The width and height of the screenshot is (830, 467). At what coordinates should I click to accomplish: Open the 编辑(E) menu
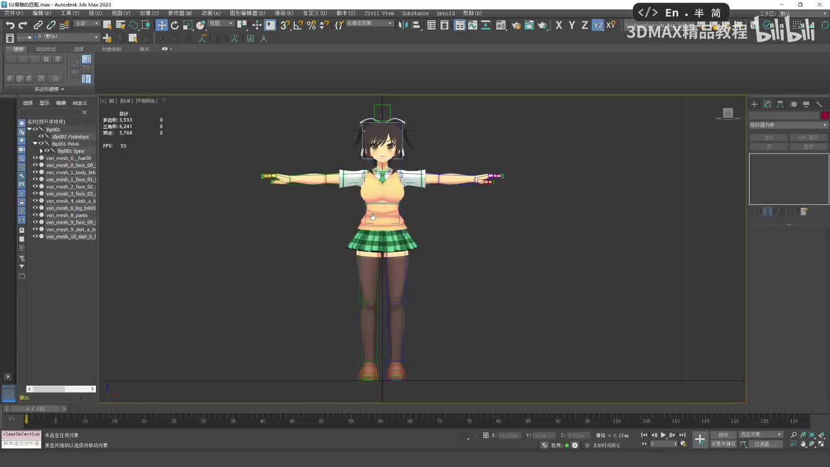pyautogui.click(x=41, y=13)
